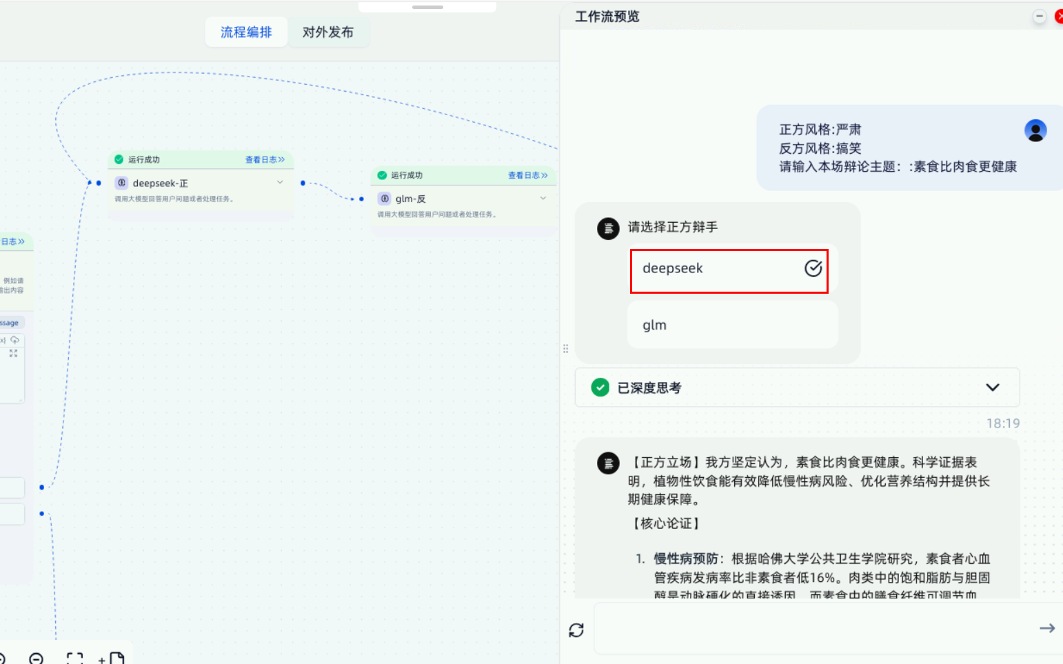Click the deepseek-正 node description text

(x=174, y=199)
